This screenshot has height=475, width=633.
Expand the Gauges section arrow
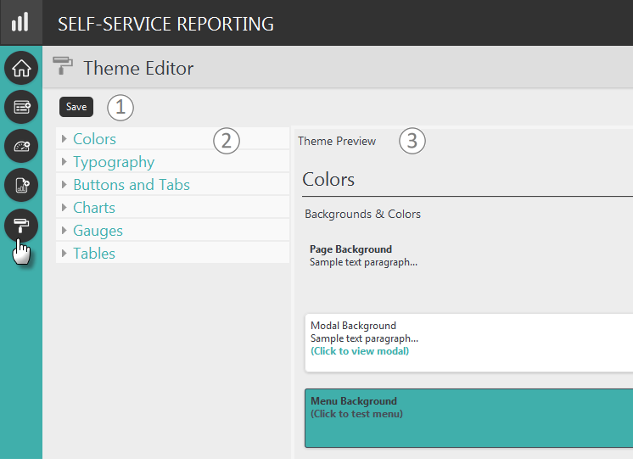click(64, 231)
